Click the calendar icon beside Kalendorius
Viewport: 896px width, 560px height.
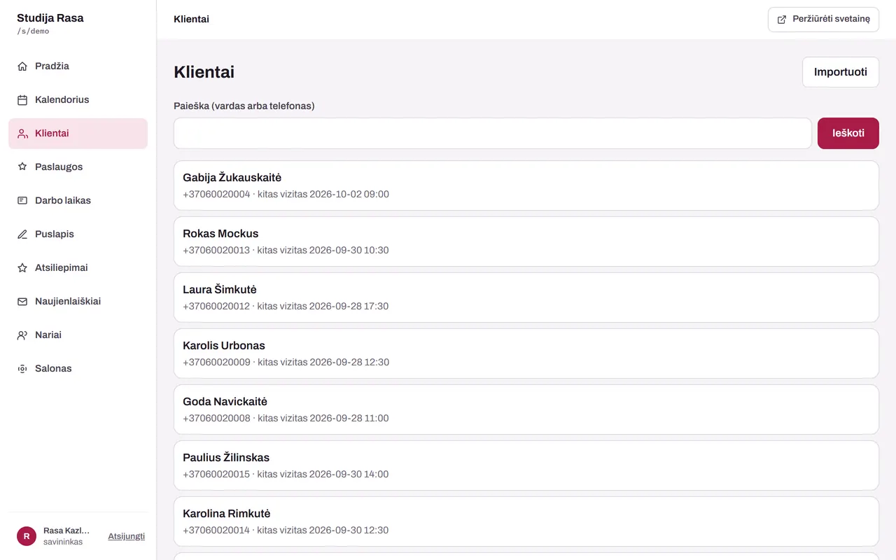coord(22,100)
